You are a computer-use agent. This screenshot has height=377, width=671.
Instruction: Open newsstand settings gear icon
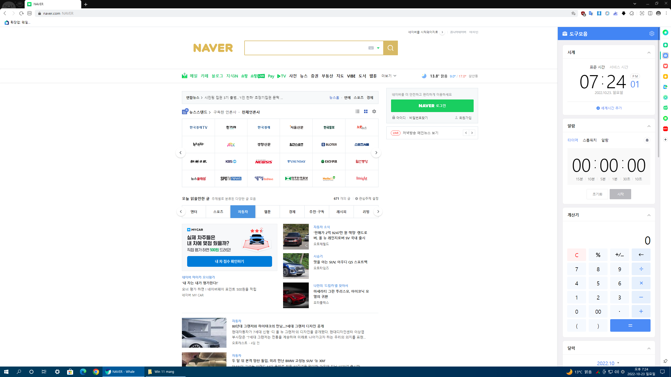tap(374, 112)
